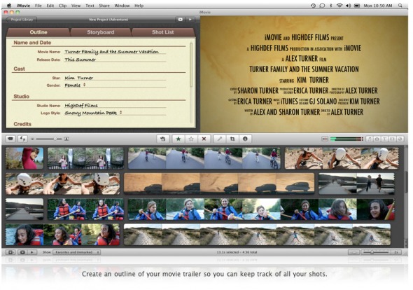This screenshot has width=413, height=290.
Task: Swap events and projects areas
Action: pyautogui.click(x=22, y=139)
